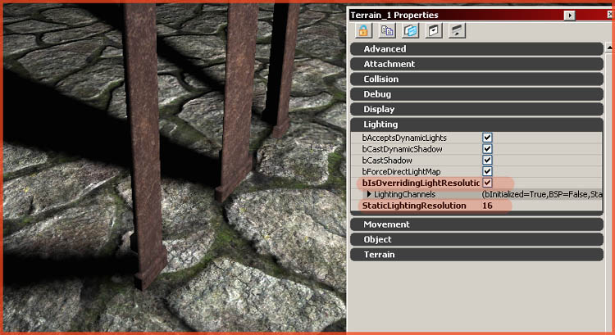Image resolution: width=615 pixels, height=335 pixels.
Task: Toggle bForceDirectLightMap checkbox
Action: click(x=487, y=172)
